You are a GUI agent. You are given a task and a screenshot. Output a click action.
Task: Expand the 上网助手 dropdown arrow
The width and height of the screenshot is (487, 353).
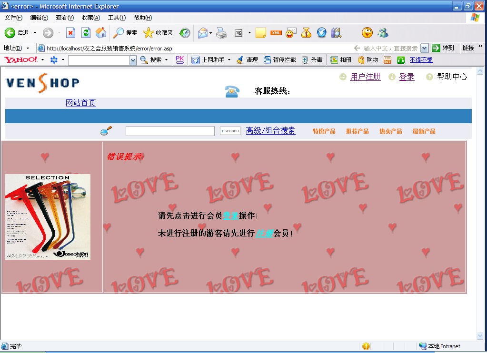click(229, 59)
